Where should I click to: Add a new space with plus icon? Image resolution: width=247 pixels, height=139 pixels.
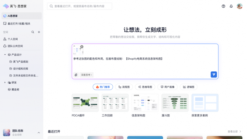(x=39, y=32)
